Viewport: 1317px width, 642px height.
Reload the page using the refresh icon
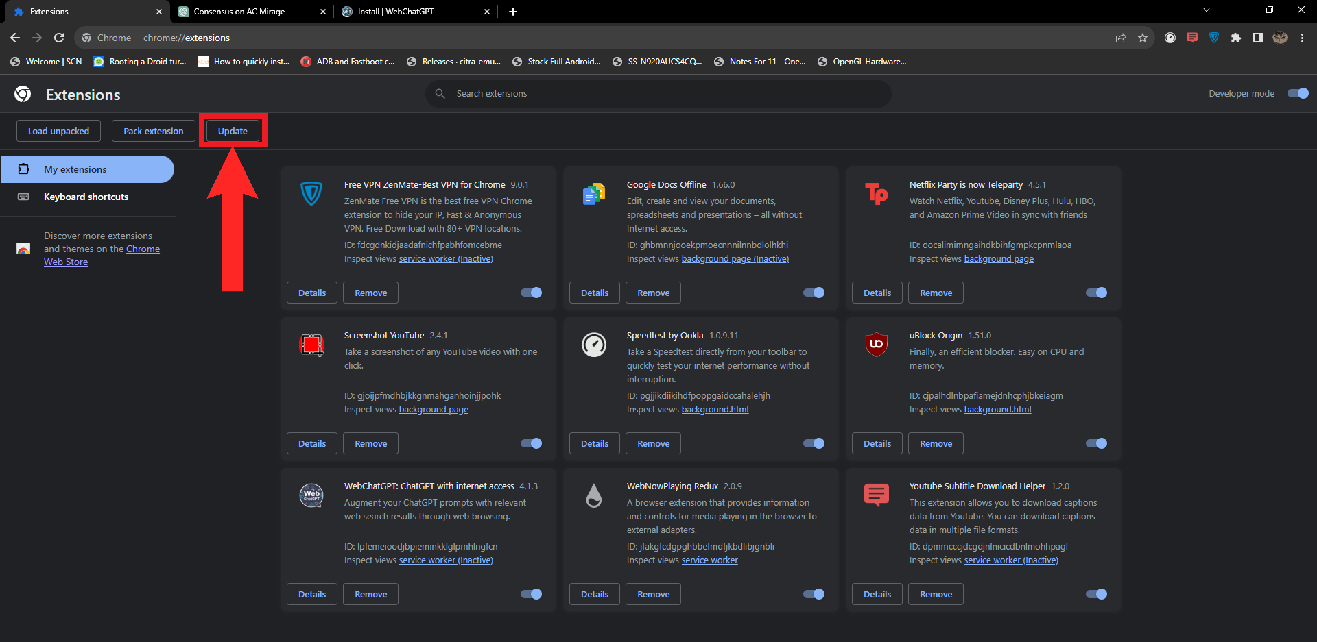59,38
